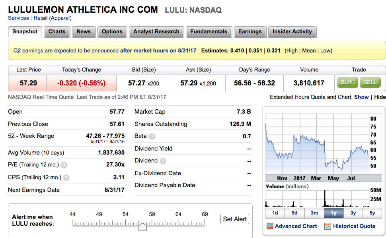Click the P/E help question-mark icon
386x238 pixels.
(x=64, y=165)
